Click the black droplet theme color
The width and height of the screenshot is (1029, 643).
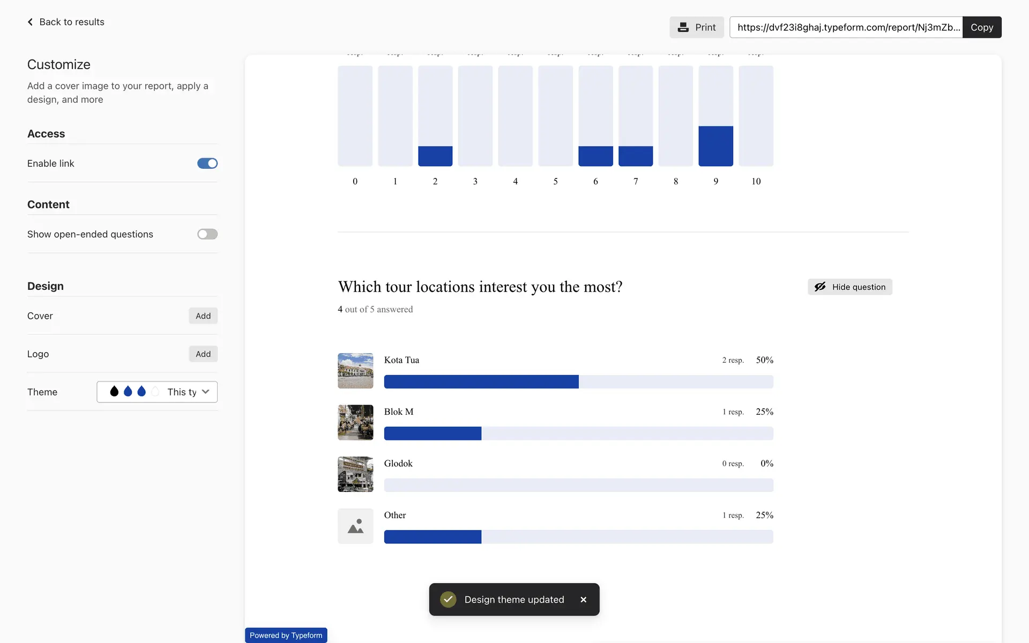(x=114, y=392)
